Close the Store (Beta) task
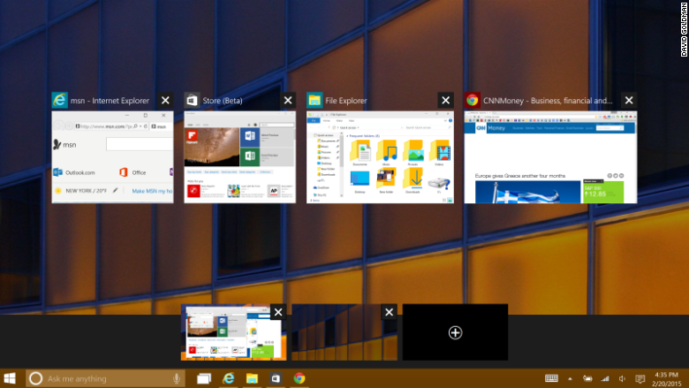The height and width of the screenshot is (388, 689). (288, 100)
